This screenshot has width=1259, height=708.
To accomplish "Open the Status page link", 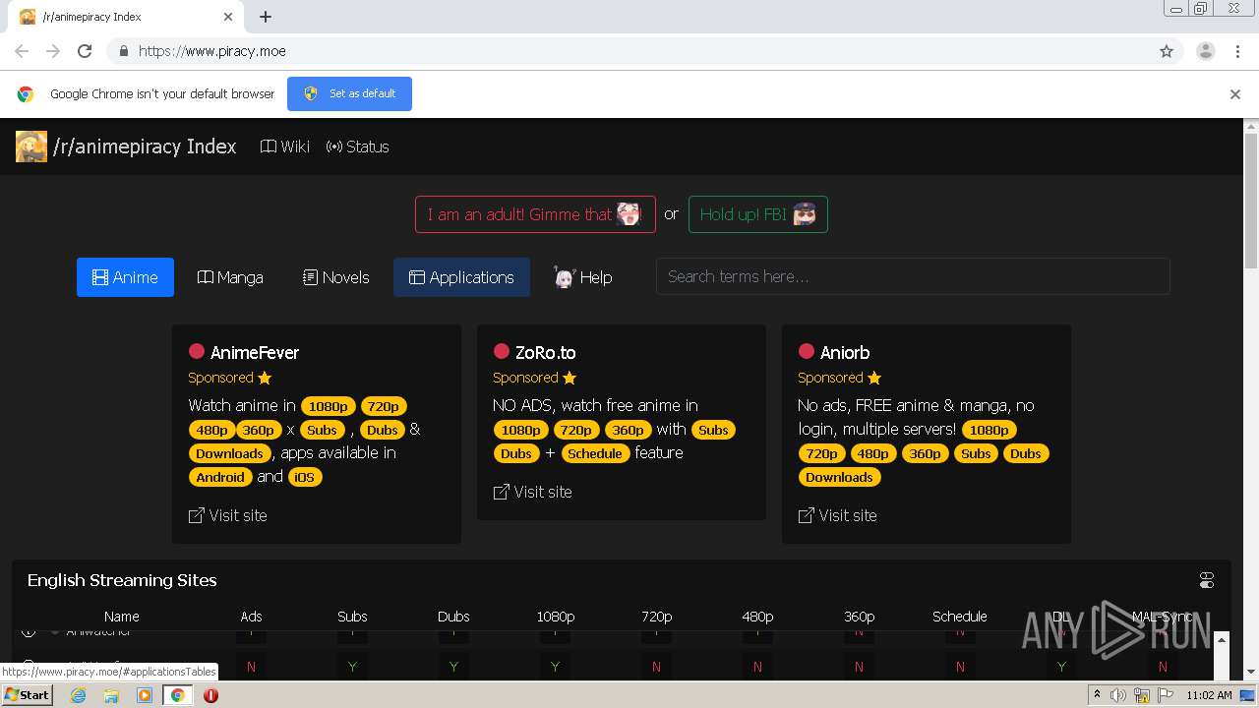I will click(x=358, y=147).
